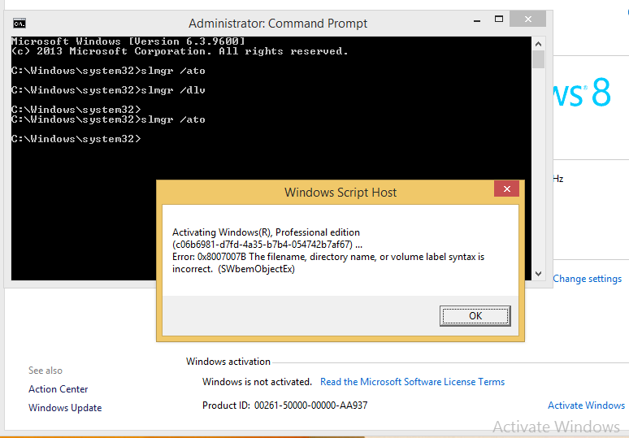
Task: Click the Windows Script Host title bar
Action: (x=341, y=193)
